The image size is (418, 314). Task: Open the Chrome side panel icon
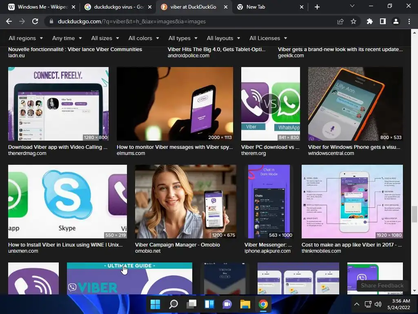pos(383,21)
